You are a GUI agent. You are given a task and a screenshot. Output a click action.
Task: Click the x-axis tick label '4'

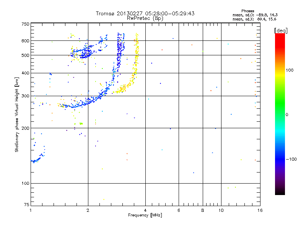(x=145, y=210)
